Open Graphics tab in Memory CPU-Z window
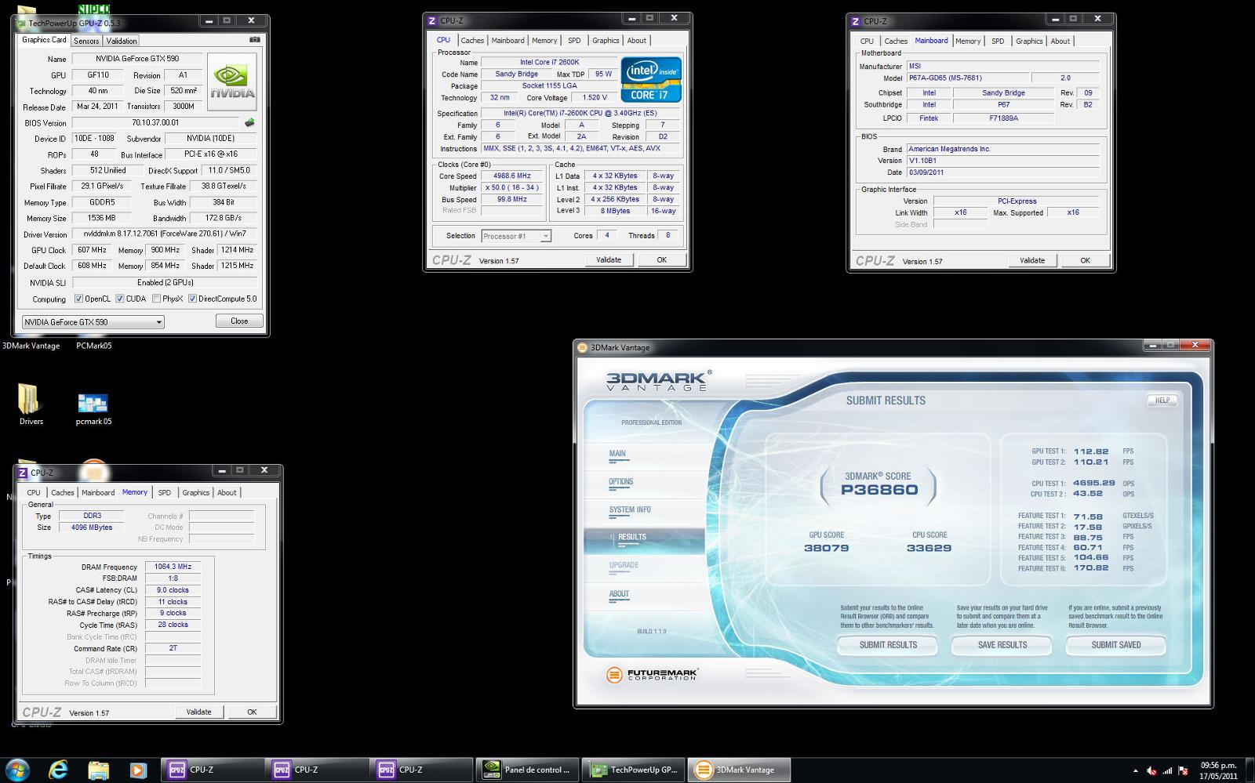 (x=195, y=492)
